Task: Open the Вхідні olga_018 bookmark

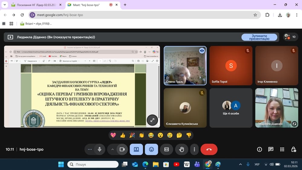Action: (x=36, y=23)
